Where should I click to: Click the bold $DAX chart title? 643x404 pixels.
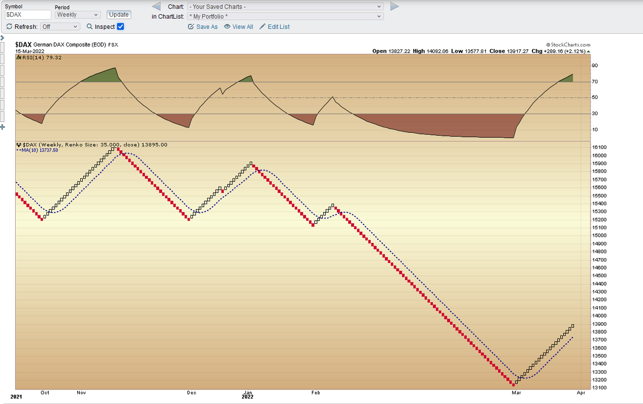click(23, 45)
